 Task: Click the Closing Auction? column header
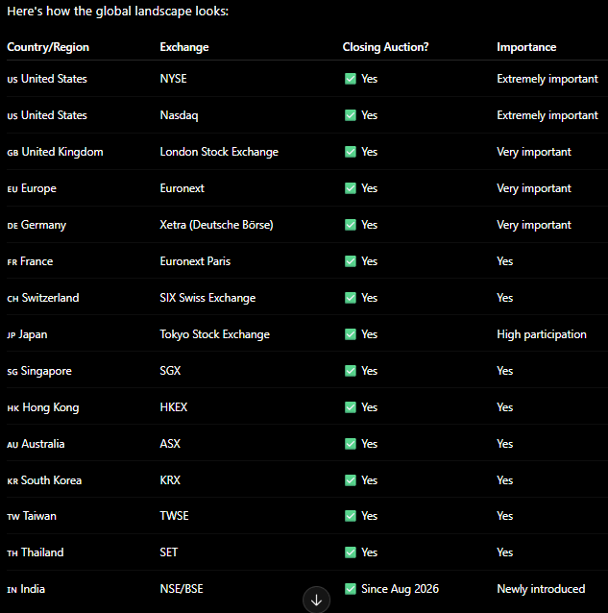click(386, 47)
